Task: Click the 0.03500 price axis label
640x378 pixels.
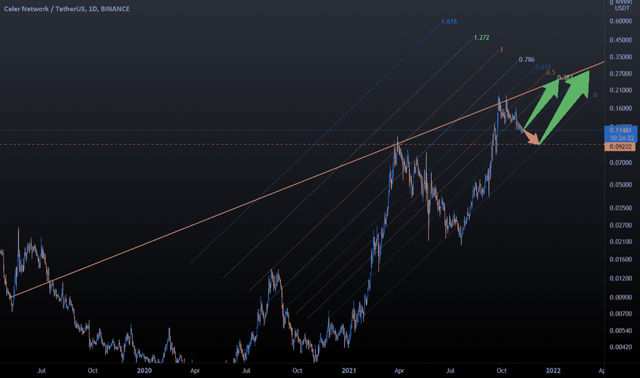Action: (620, 208)
